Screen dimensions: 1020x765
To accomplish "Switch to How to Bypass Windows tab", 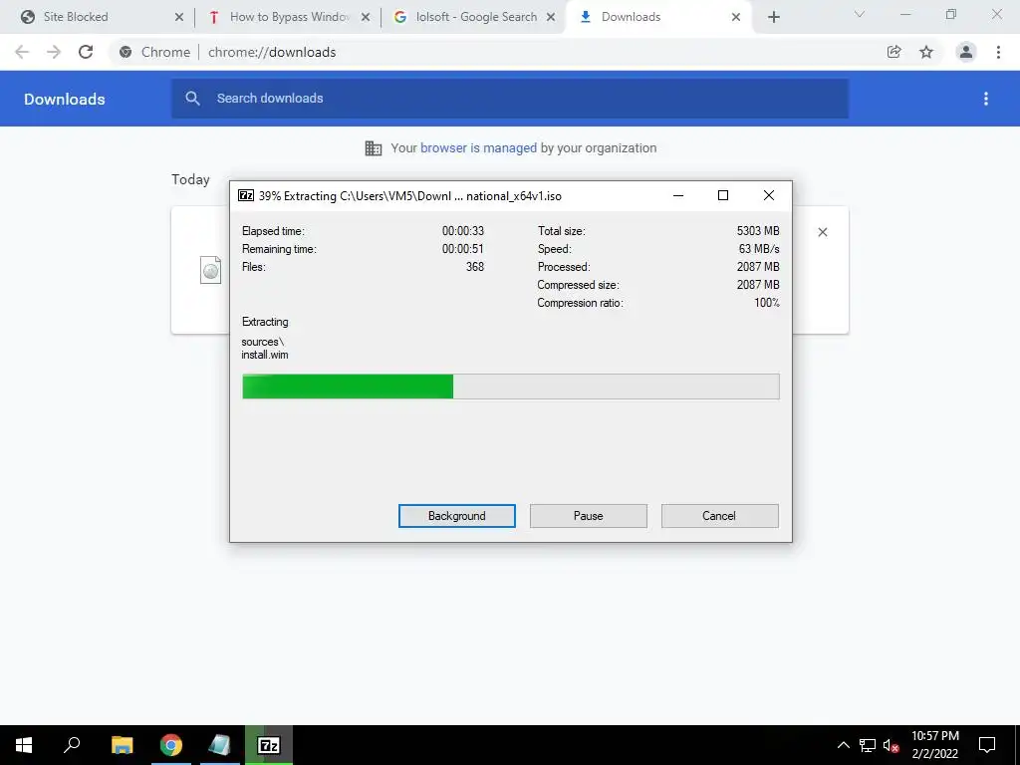I will tap(290, 17).
